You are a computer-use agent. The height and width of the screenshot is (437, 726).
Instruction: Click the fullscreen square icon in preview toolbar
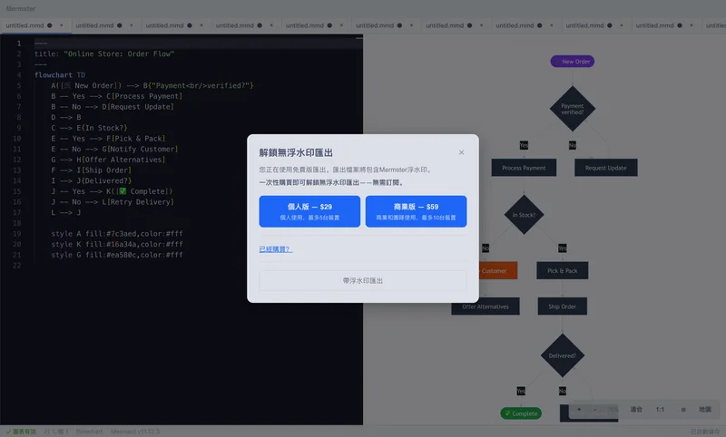click(683, 409)
